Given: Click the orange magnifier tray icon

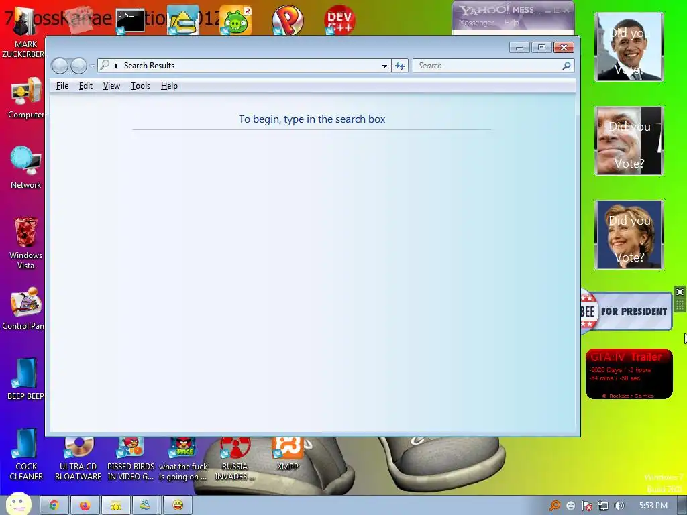Looking at the screenshot, I should [x=555, y=506].
